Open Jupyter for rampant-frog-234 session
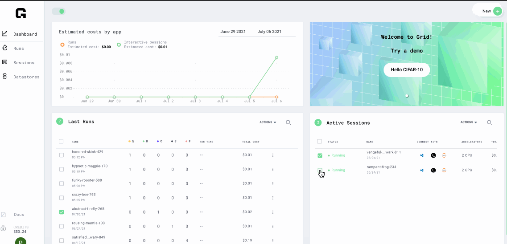The height and width of the screenshot is (244, 507). (x=444, y=170)
